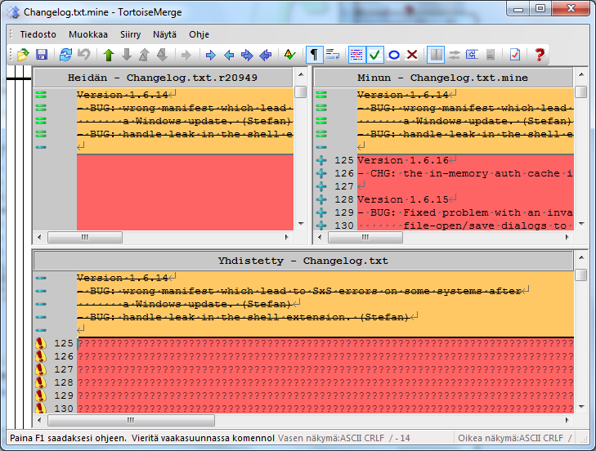Open the Näytä menu
The image size is (596, 451).
click(164, 34)
